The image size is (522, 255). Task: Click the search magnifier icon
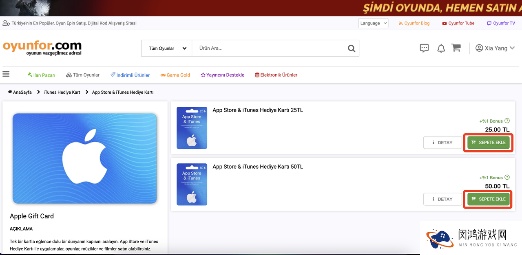coord(352,48)
